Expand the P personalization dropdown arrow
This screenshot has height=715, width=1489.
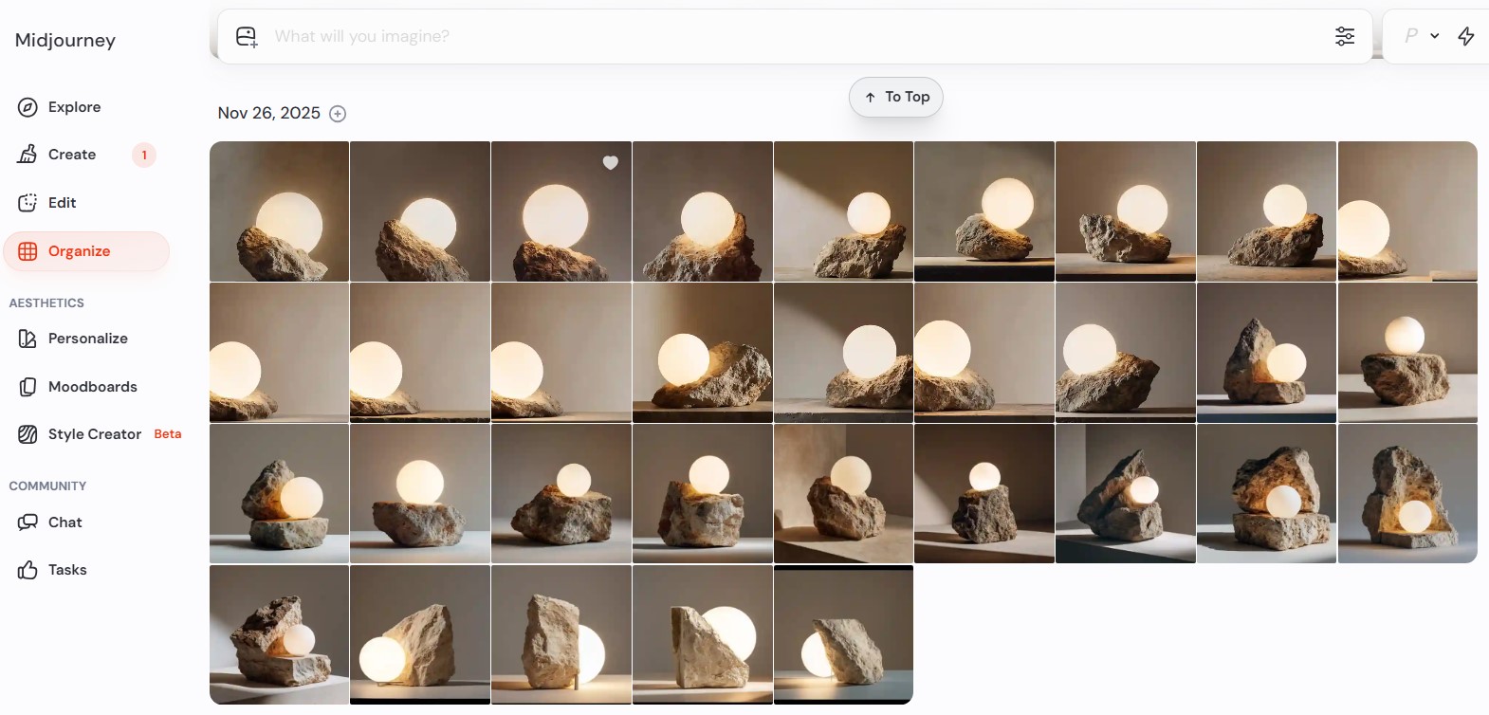tap(1435, 36)
